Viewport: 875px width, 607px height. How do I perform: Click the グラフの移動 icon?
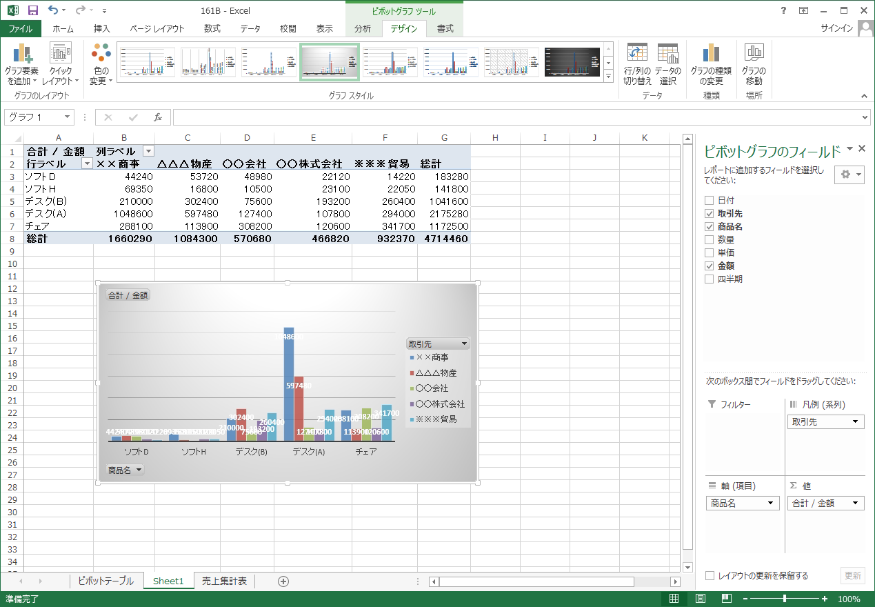tap(754, 54)
